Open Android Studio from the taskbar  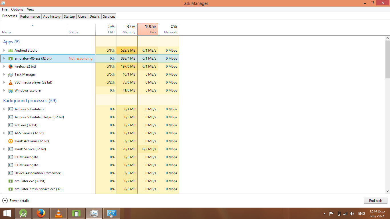tap(23, 213)
